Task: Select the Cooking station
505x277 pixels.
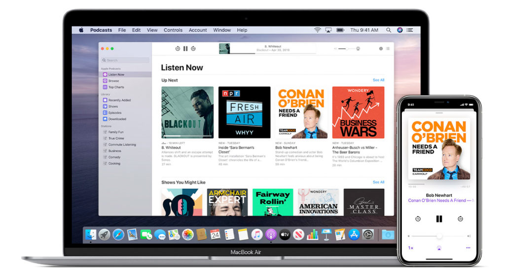Action: click(112, 163)
